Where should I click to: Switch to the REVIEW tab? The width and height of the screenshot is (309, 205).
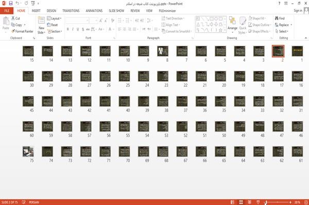135,11
